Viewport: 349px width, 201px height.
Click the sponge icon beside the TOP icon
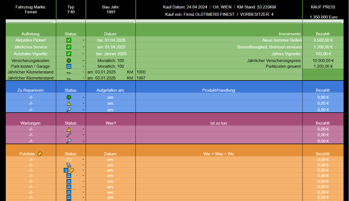72,170
